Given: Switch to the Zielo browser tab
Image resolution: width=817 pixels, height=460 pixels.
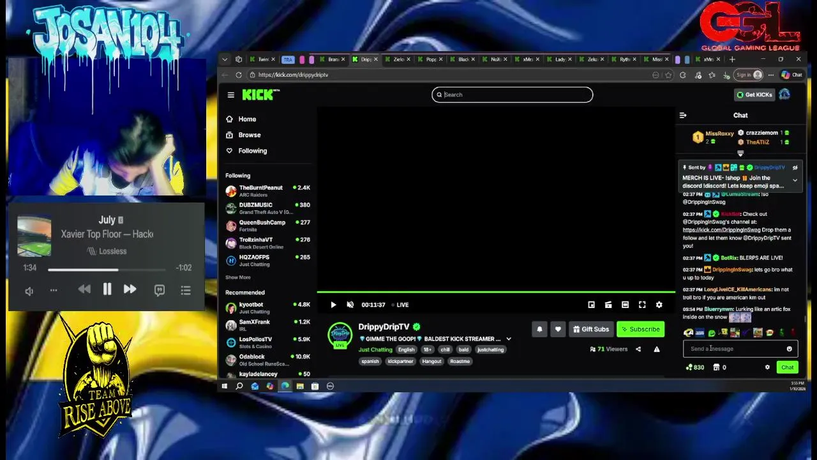Looking at the screenshot, I should (x=398, y=59).
